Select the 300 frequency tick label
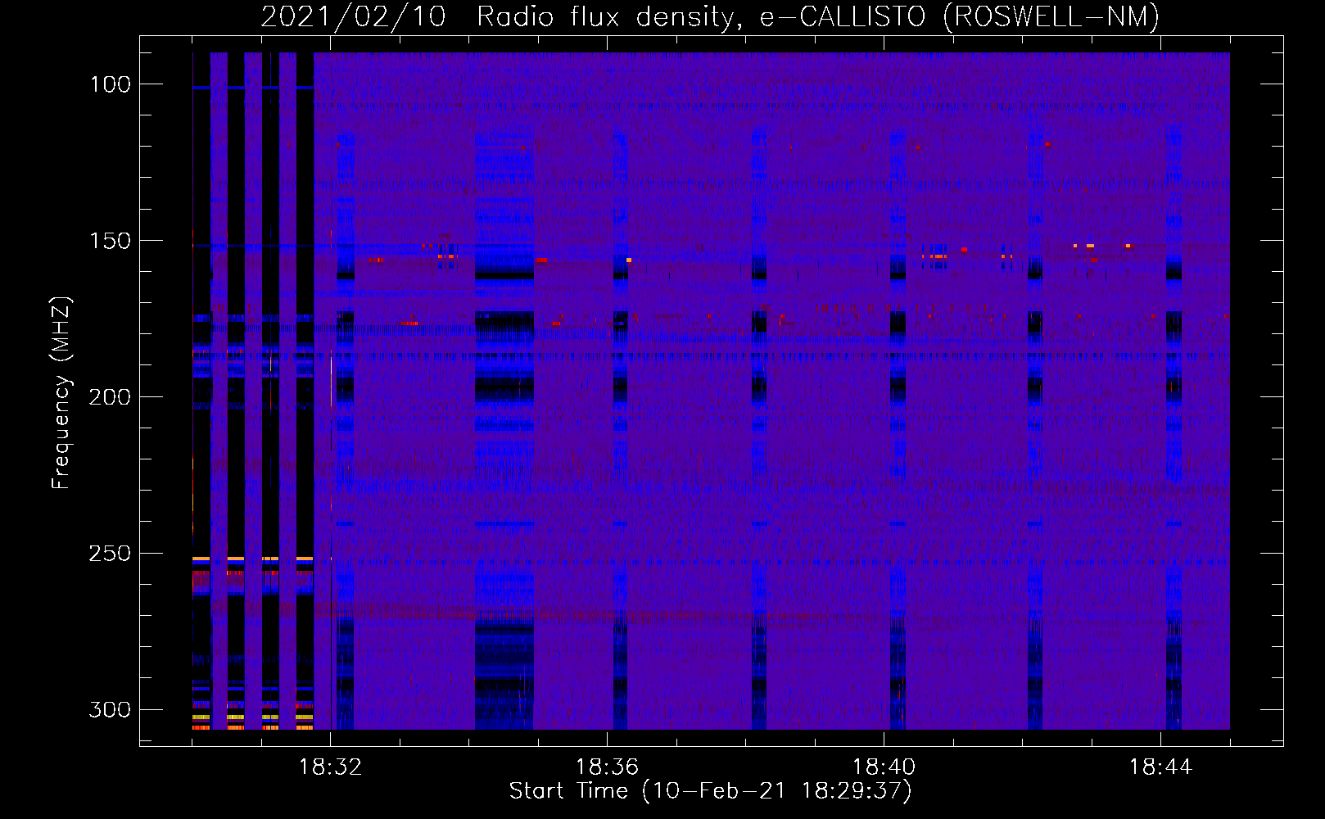Image resolution: width=1325 pixels, height=819 pixels. (109, 709)
